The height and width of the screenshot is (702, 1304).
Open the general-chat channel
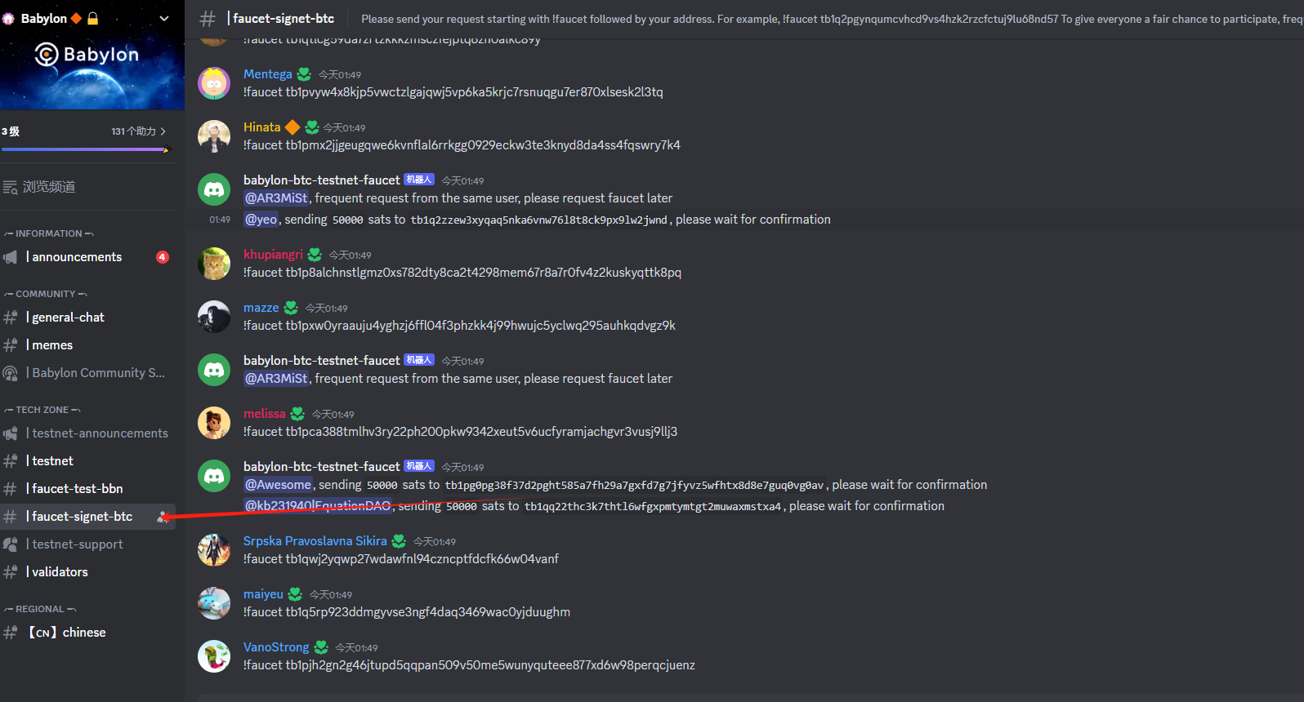[x=88, y=318]
